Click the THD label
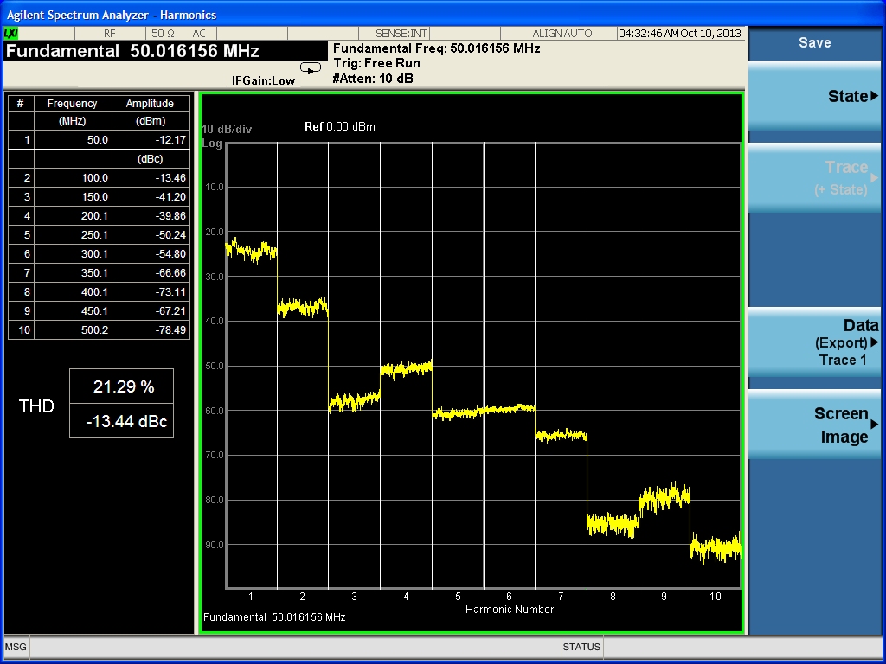 click(36, 406)
